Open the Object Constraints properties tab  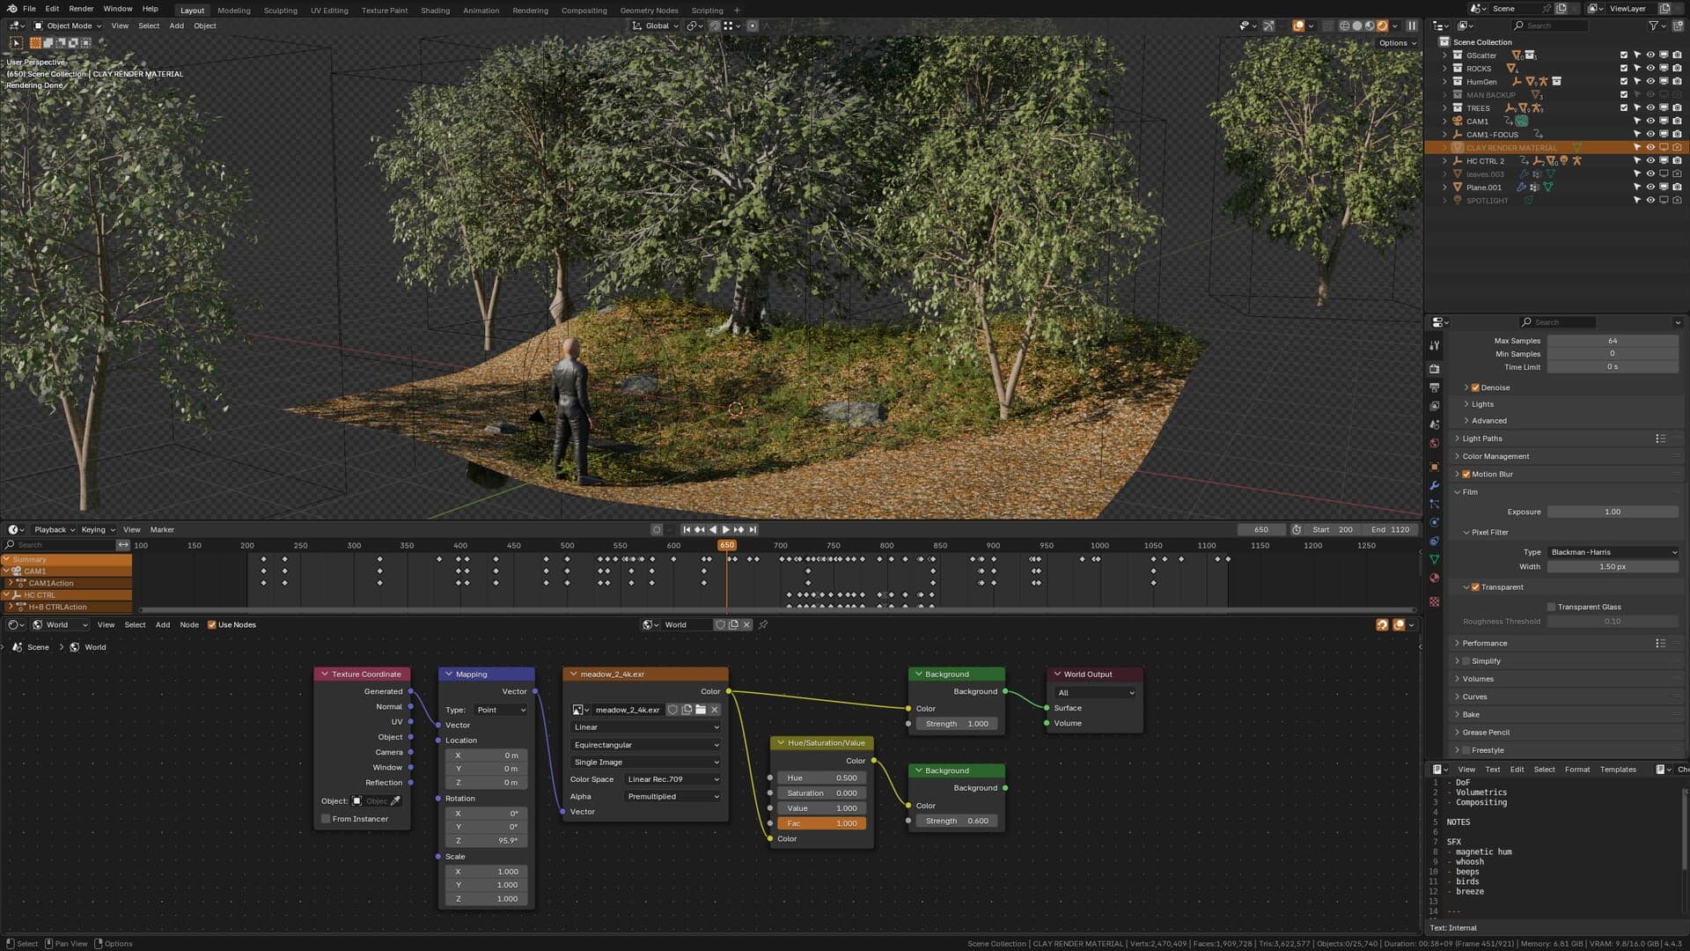tap(1435, 541)
